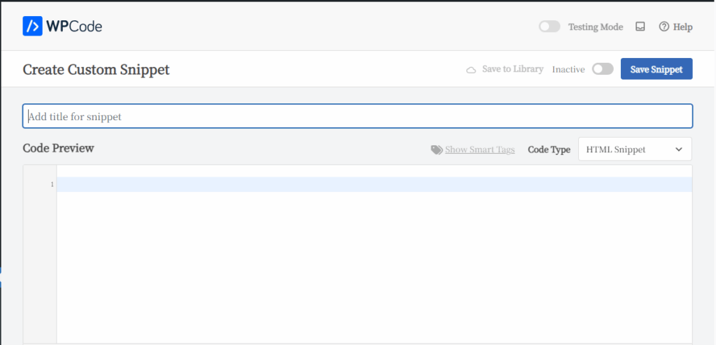Click the Code Type label
Screen dimensions: 716x345
[x=549, y=149]
